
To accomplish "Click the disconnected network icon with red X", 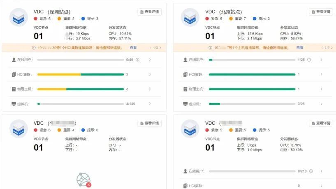I will [83, 180].
